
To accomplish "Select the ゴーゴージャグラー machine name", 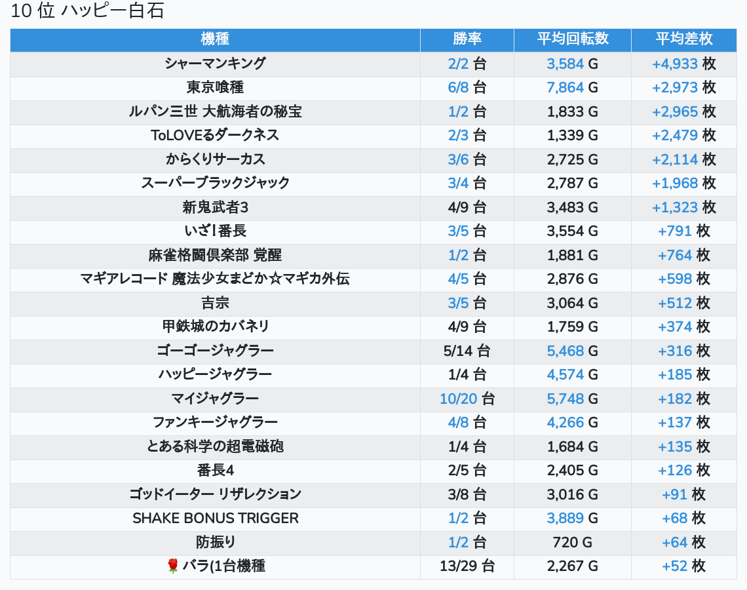I will [x=215, y=351].
